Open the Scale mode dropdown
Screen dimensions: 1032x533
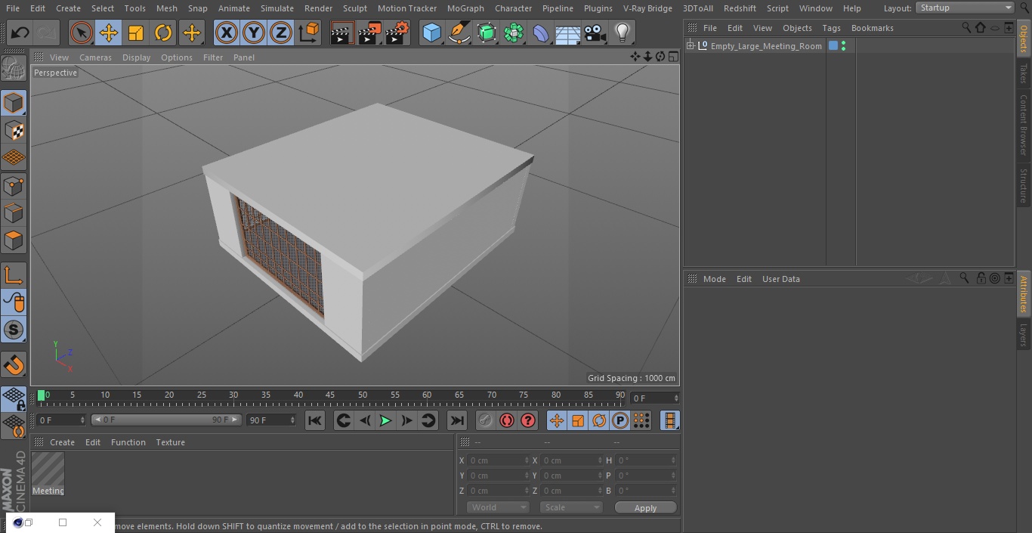571,507
